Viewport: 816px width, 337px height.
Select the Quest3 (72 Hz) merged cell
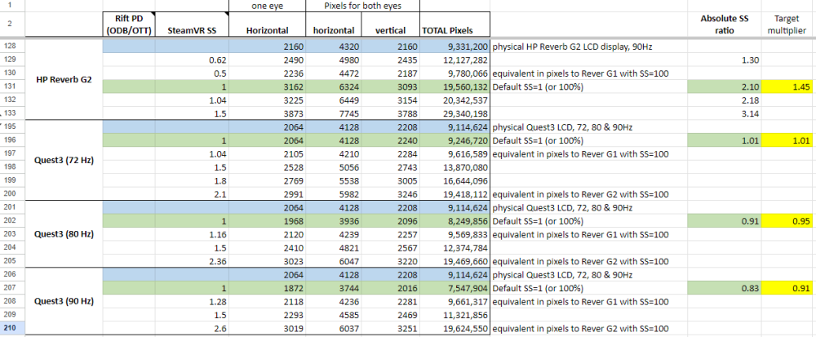coord(64,160)
